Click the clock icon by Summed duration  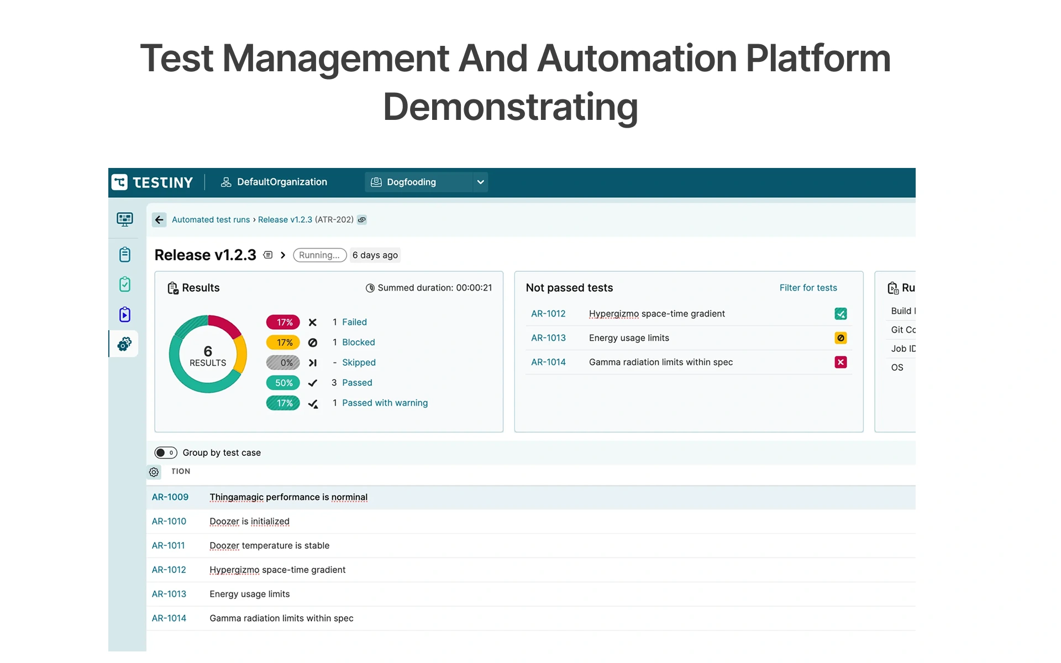(x=370, y=288)
